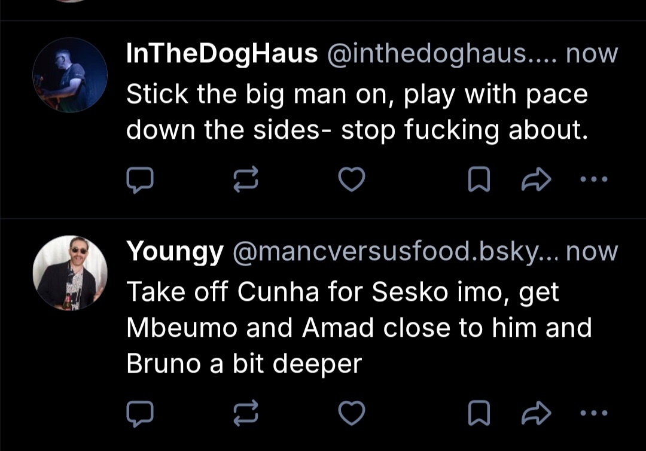Bookmark the InTheDogHaus post
Image resolution: width=646 pixels, height=451 pixels.
(x=479, y=179)
